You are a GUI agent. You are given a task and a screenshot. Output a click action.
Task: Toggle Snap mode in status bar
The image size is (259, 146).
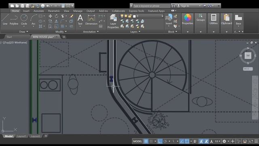pyautogui.click(x=151, y=141)
